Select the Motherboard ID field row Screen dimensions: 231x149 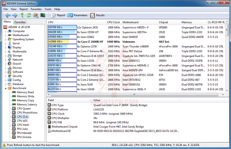click(114, 131)
